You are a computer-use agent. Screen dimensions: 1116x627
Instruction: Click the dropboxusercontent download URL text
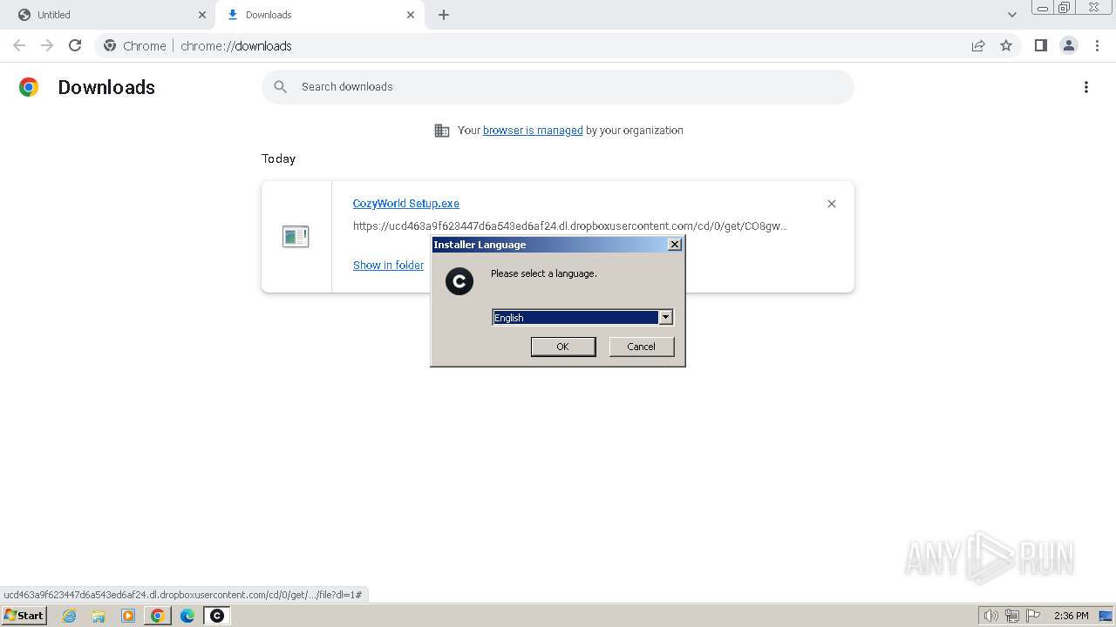click(x=569, y=226)
